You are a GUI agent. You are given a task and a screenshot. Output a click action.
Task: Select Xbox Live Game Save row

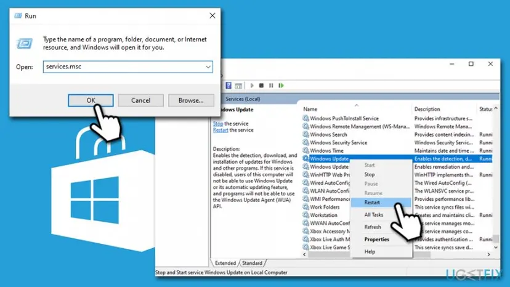coord(326,248)
